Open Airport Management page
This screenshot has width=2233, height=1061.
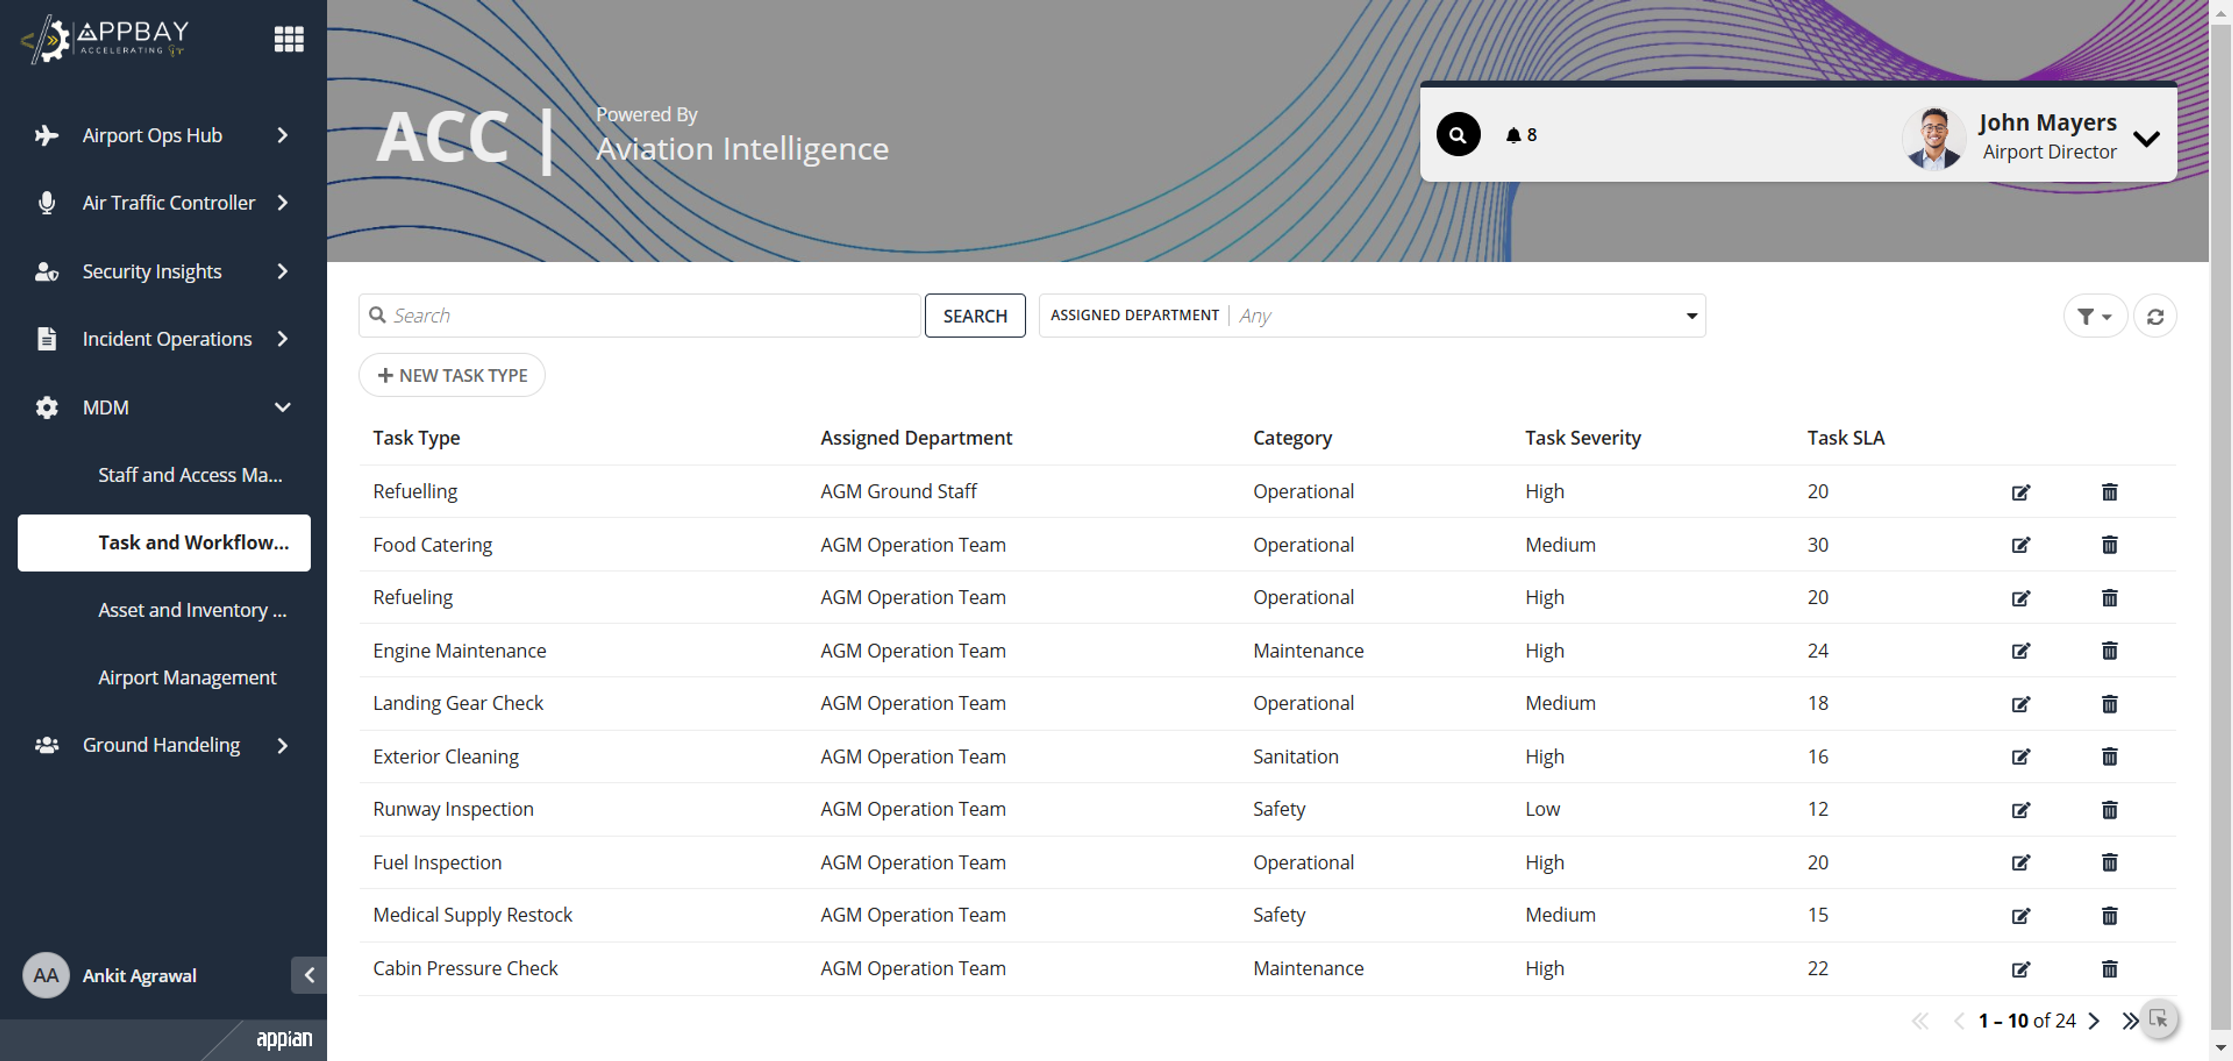tap(187, 678)
